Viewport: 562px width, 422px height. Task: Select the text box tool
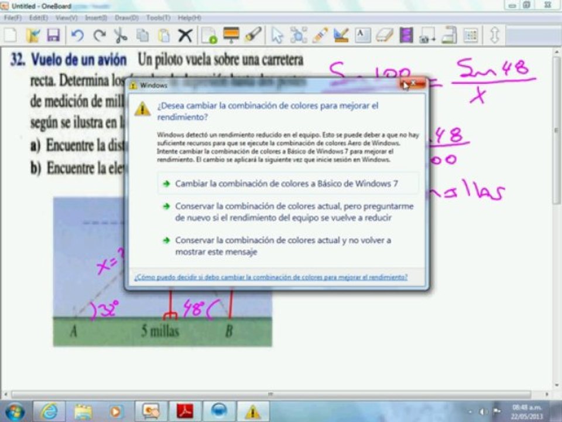[x=362, y=36]
